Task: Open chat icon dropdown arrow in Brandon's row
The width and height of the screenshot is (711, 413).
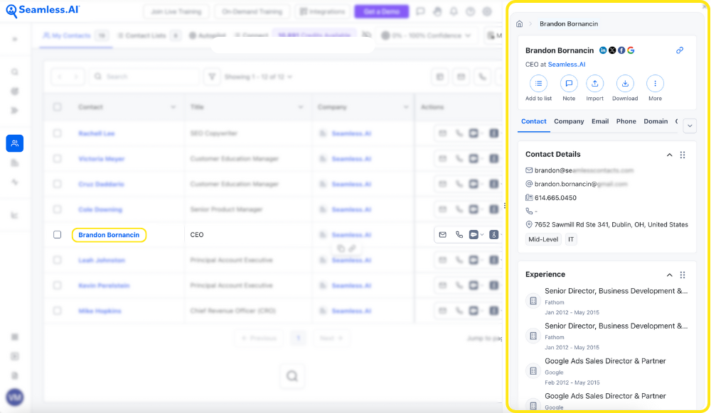Action: tap(482, 235)
